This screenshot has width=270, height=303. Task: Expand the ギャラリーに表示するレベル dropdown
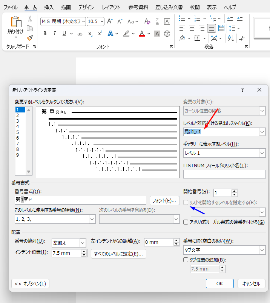point(262,153)
